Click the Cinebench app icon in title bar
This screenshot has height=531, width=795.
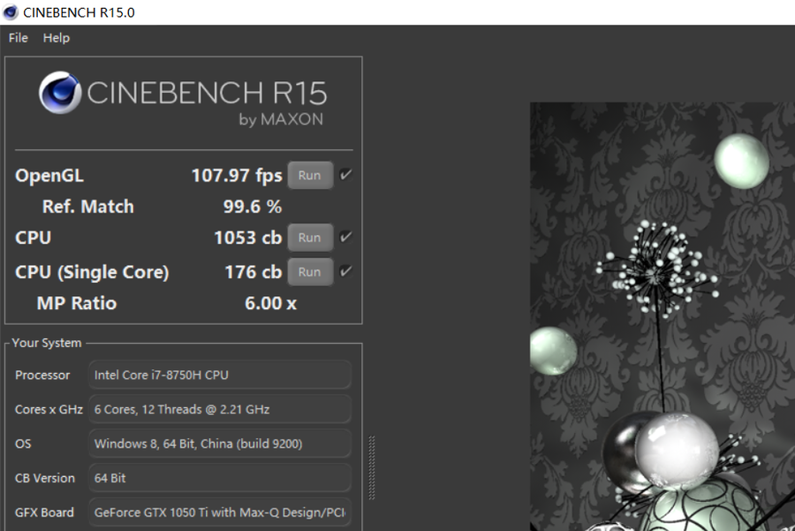(x=11, y=12)
